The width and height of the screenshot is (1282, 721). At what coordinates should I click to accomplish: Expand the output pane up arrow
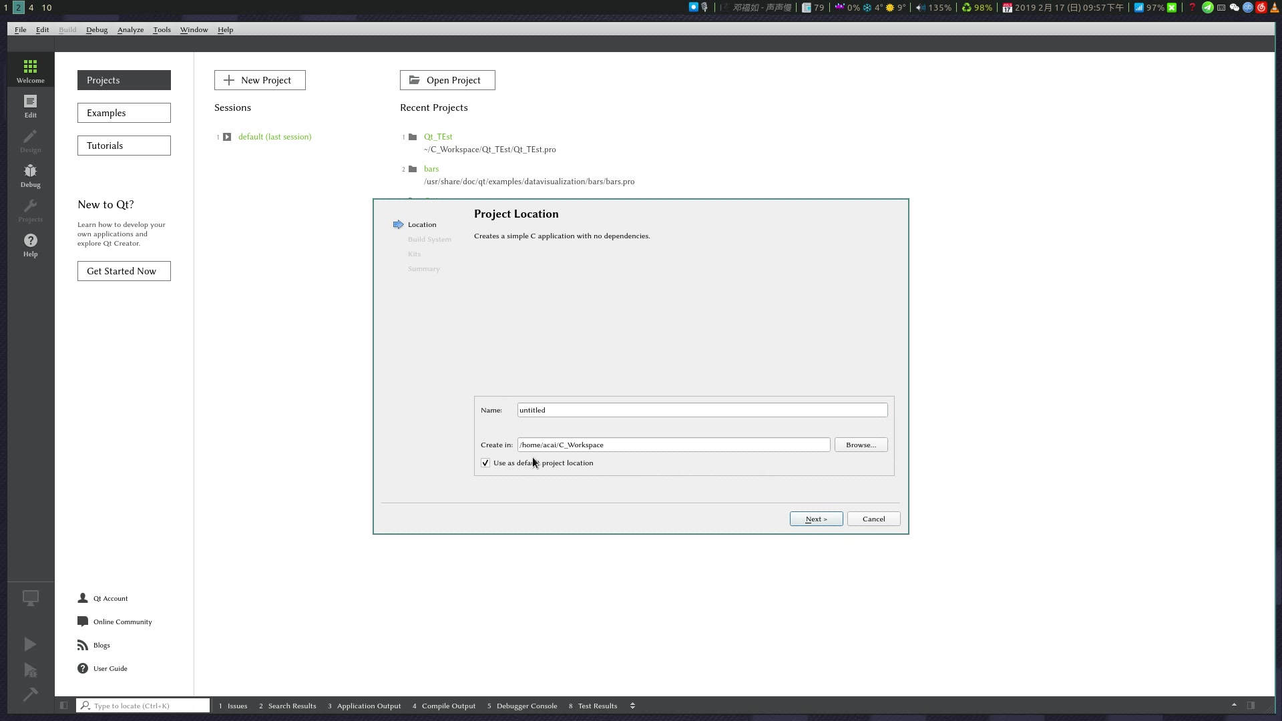coord(1234,705)
